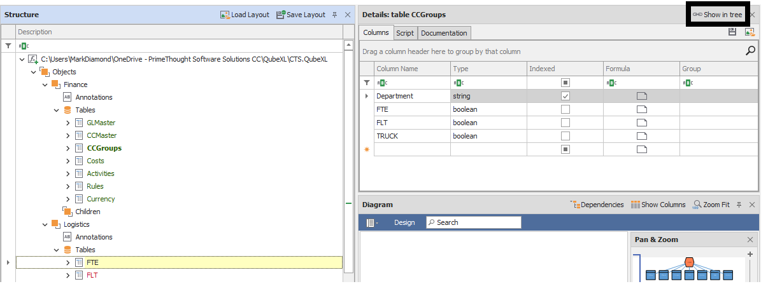Open the search magnifier in Details grid
Viewport: 768px width, 284px height.
point(750,51)
